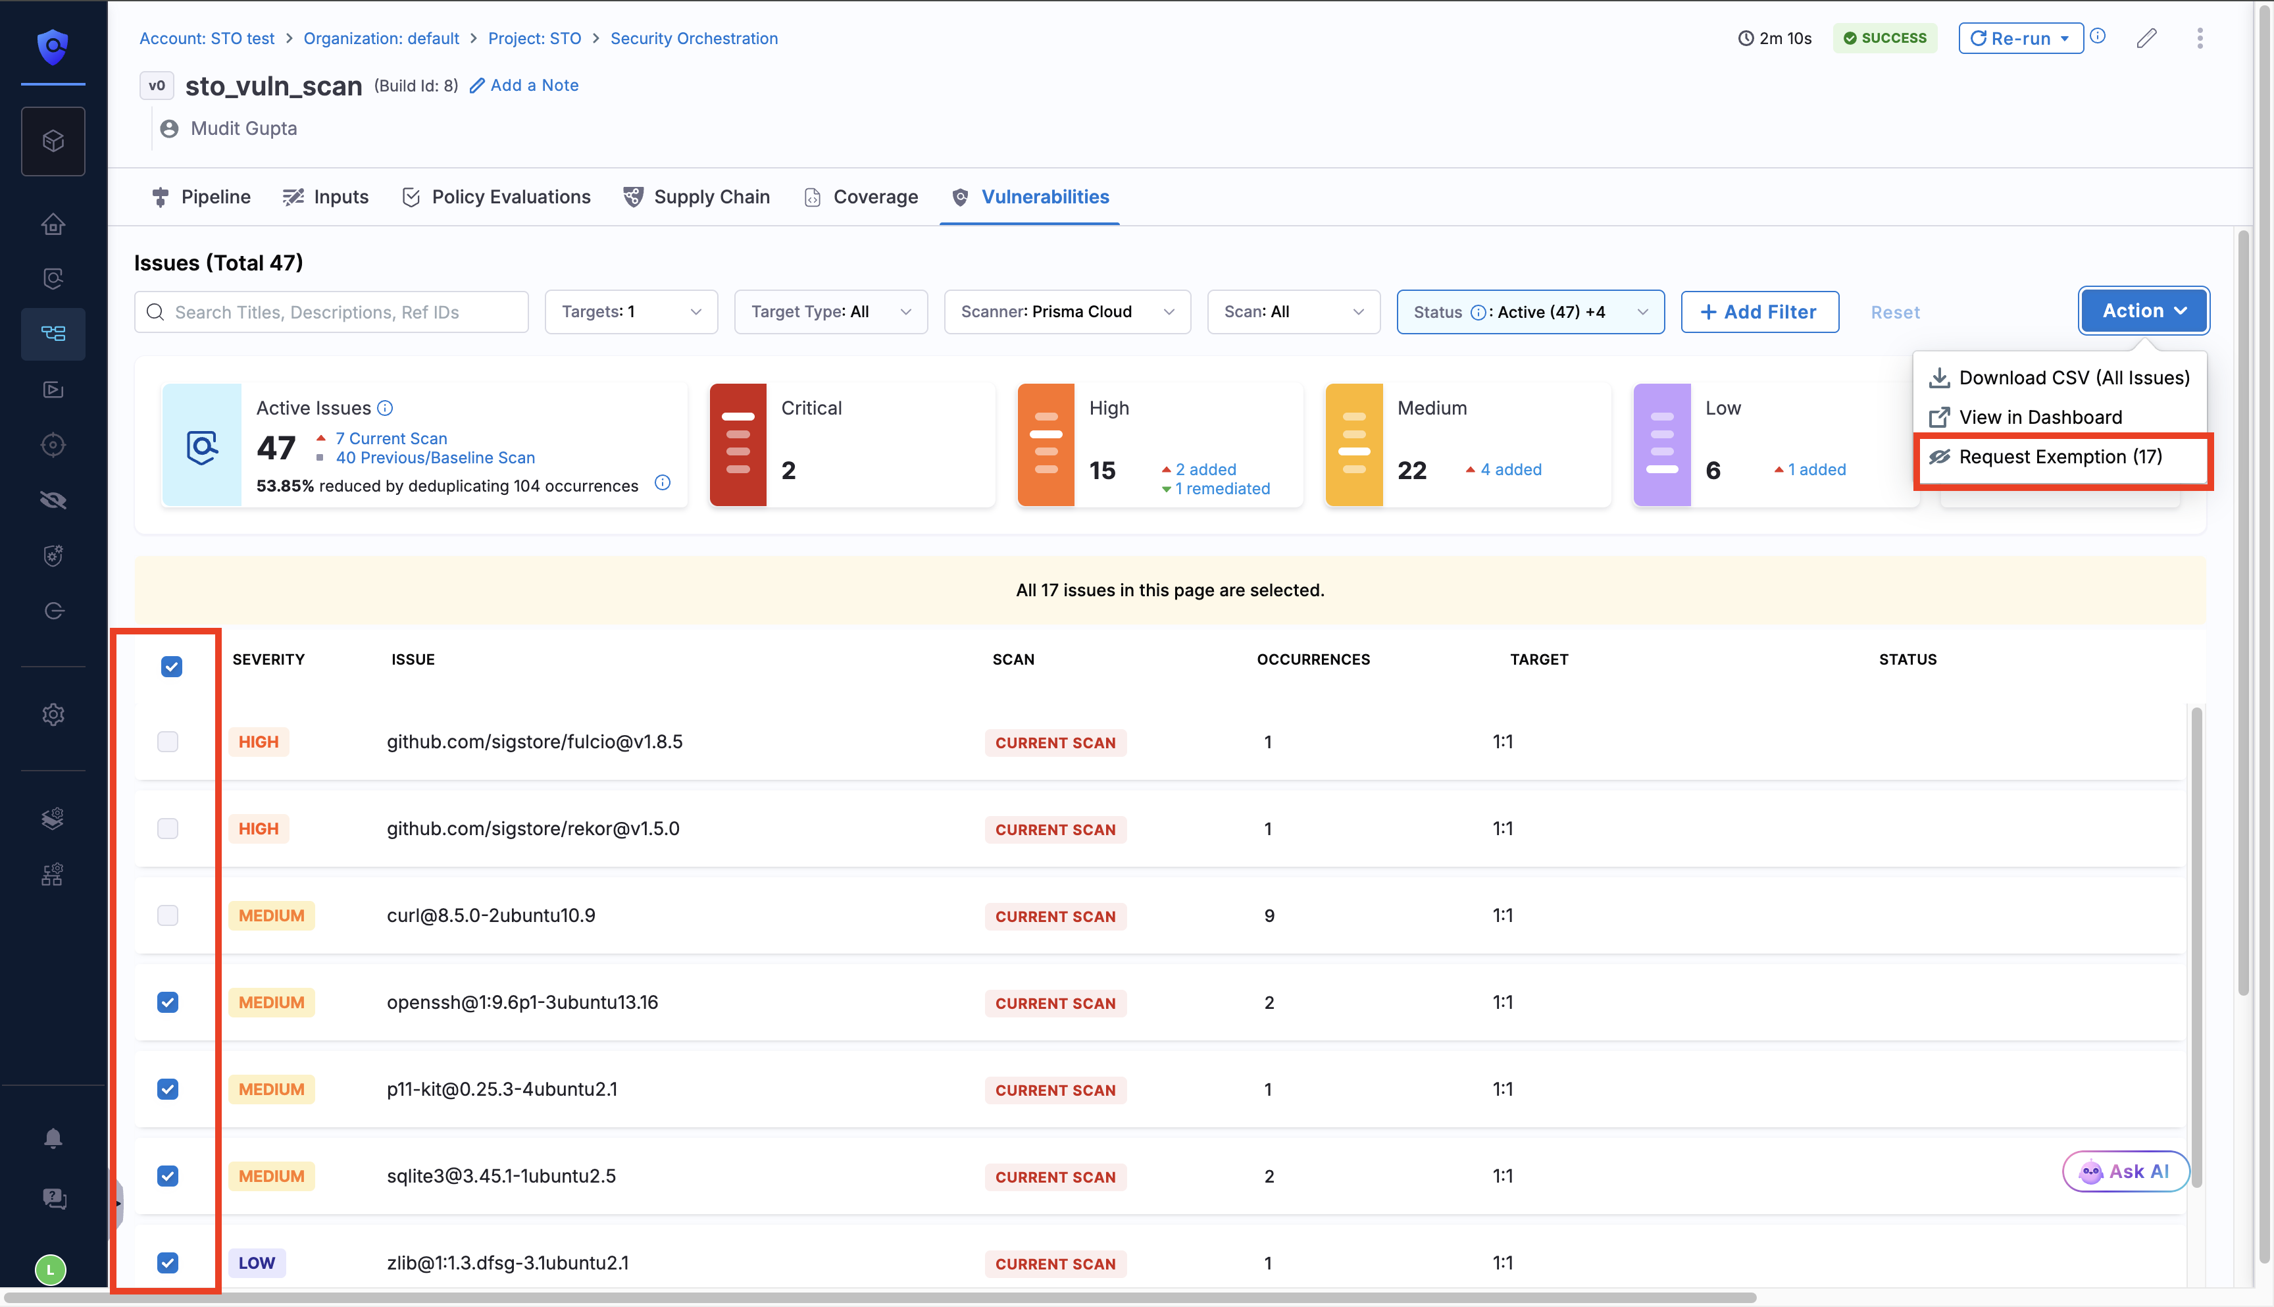
Task: Open the layers-gear icon in sidebar
Action: [53, 819]
